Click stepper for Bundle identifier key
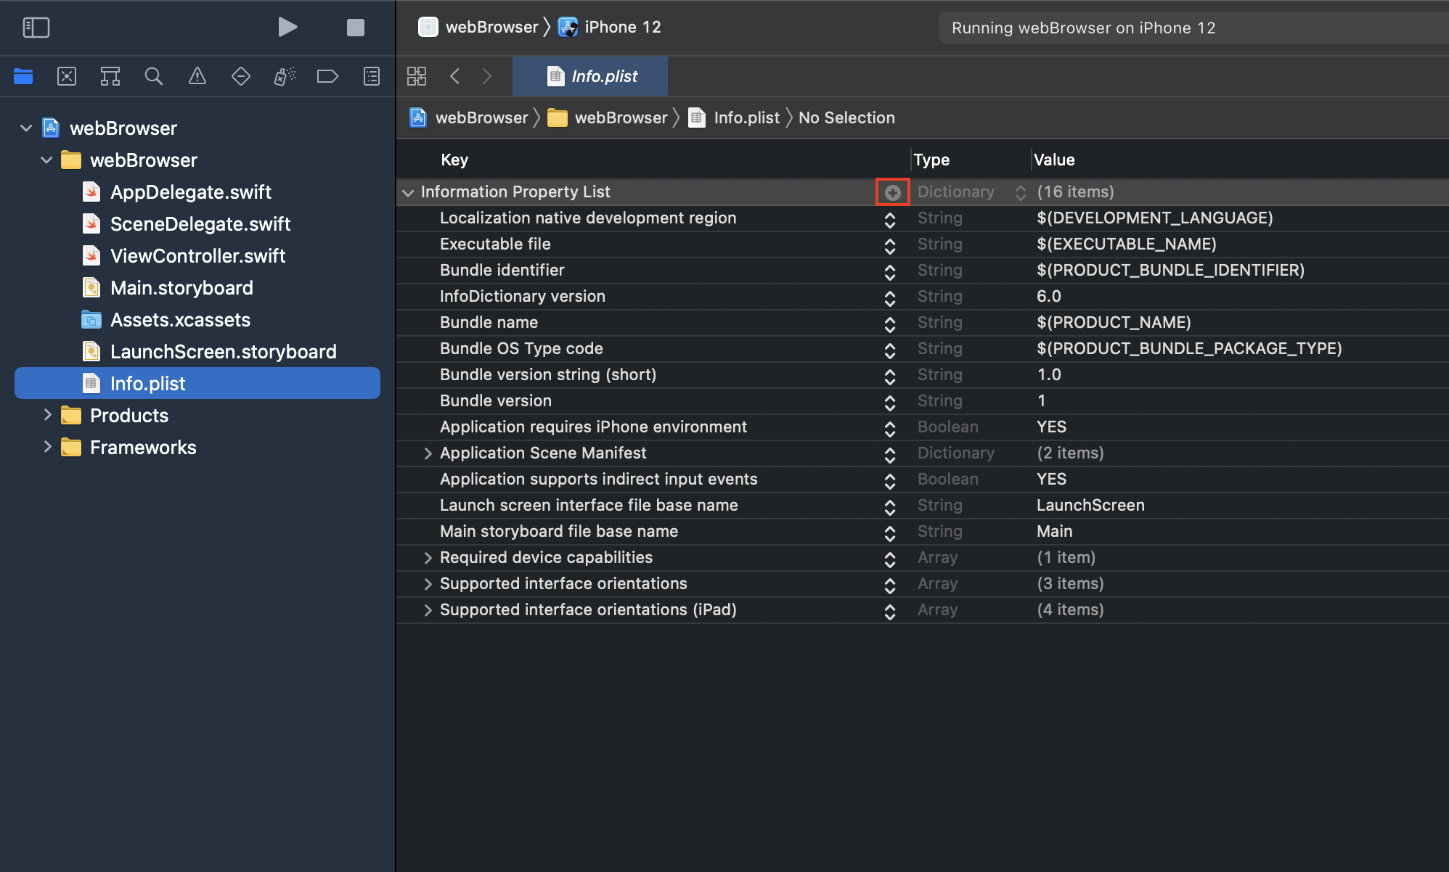The image size is (1449, 872). tap(890, 272)
